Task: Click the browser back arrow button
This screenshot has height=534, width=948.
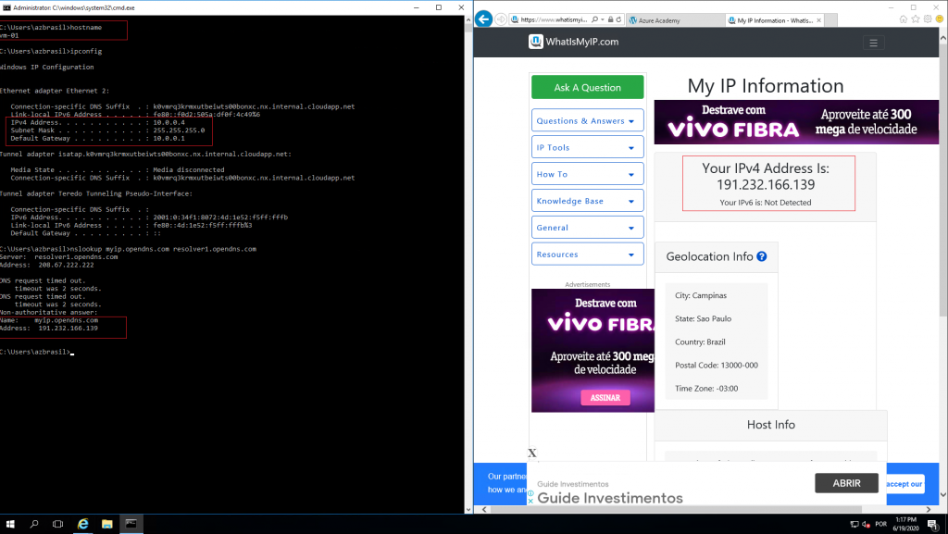Action: (483, 19)
